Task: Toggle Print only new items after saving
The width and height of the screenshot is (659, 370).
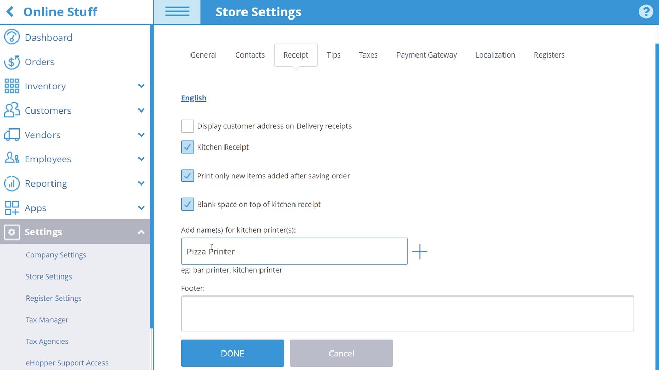Action: click(187, 176)
